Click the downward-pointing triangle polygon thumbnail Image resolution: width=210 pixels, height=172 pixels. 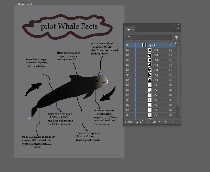tap(150, 70)
